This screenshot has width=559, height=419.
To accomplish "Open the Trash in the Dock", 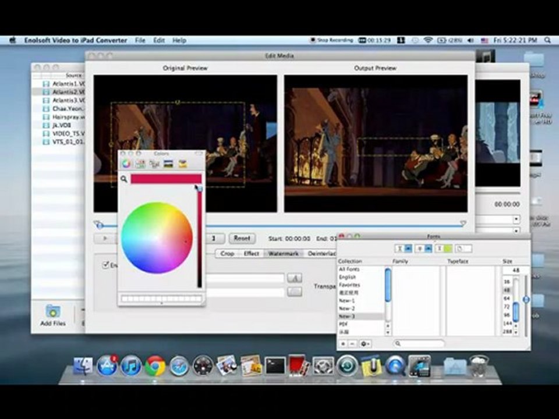I will pyautogui.click(x=479, y=366).
